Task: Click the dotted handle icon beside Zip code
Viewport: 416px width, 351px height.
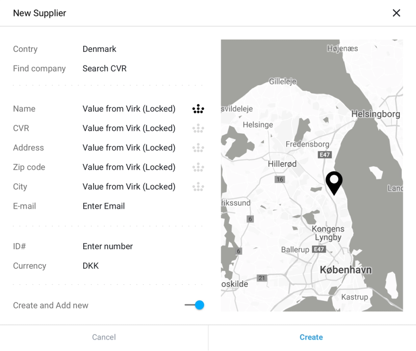Action: tap(198, 167)
